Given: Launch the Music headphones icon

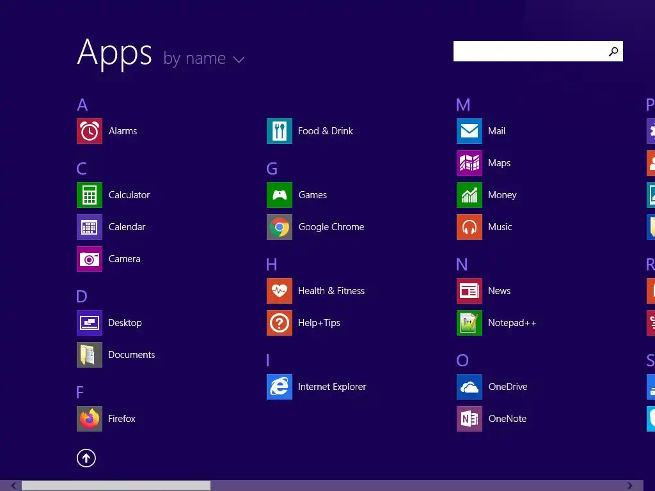Looking at the screenshot, I should [x=470, y=227].
